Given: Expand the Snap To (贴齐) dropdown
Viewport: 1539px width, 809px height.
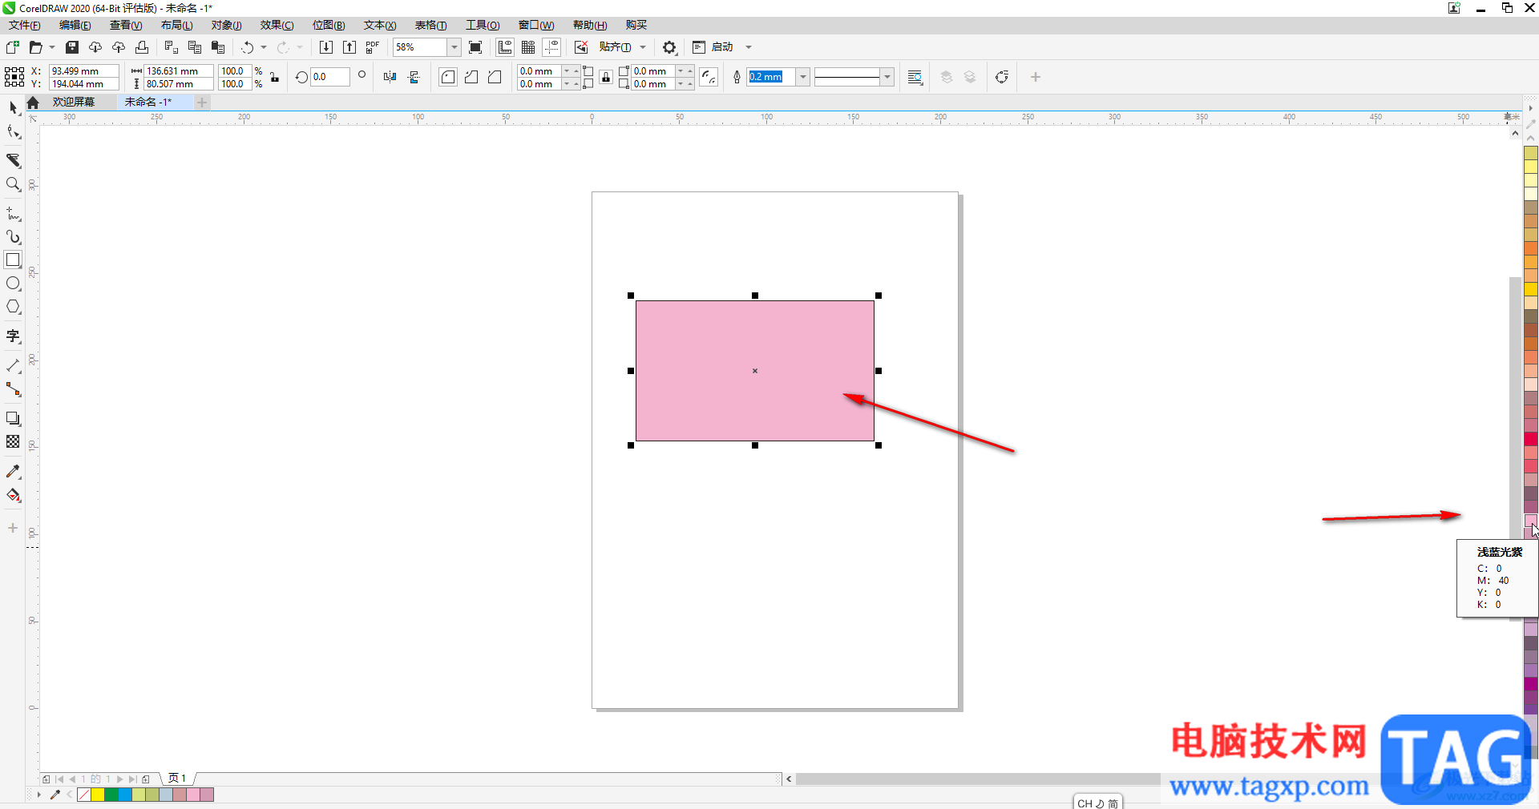Looking at the screenshot, I should pos(643,47).
